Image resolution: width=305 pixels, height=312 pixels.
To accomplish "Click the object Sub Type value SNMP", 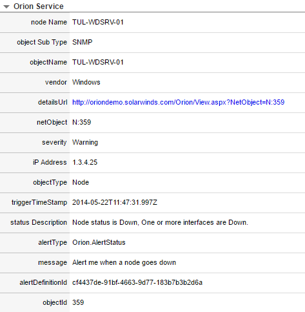I will tap(83, 42).
